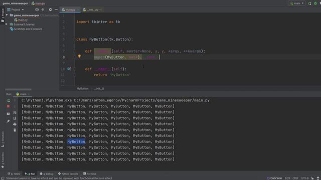Image resolution: width=321 pixels, height=180 pixels.
Task: Pin the Run tab
Action: [8, 121]
